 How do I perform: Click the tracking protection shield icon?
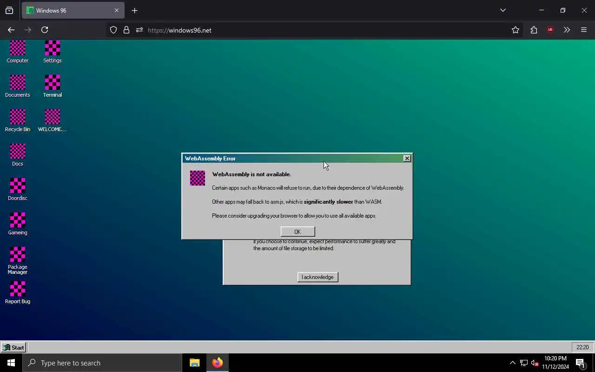(x=113, y=30)
